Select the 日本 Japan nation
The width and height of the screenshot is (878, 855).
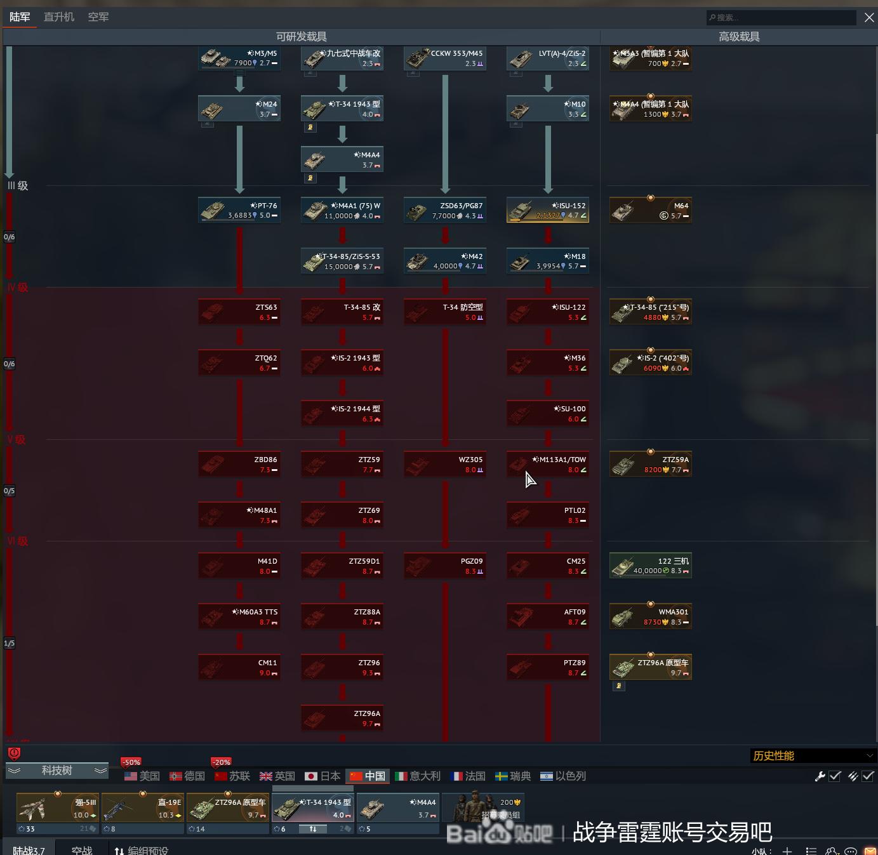point(323,776)
